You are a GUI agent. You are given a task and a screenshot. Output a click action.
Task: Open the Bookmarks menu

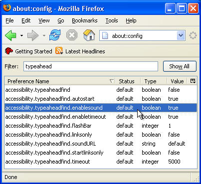85,20
